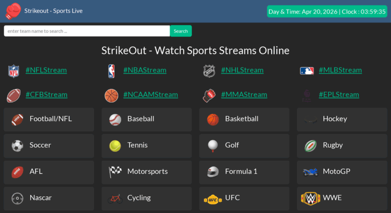The height and width of the screenshot is (213, 391).
Task: Open the #NCAAMStream link
Action: (x=150, y=95)
